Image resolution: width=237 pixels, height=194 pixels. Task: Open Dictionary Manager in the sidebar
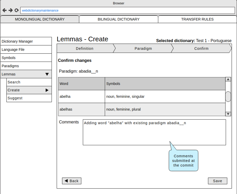coord(26,41)
